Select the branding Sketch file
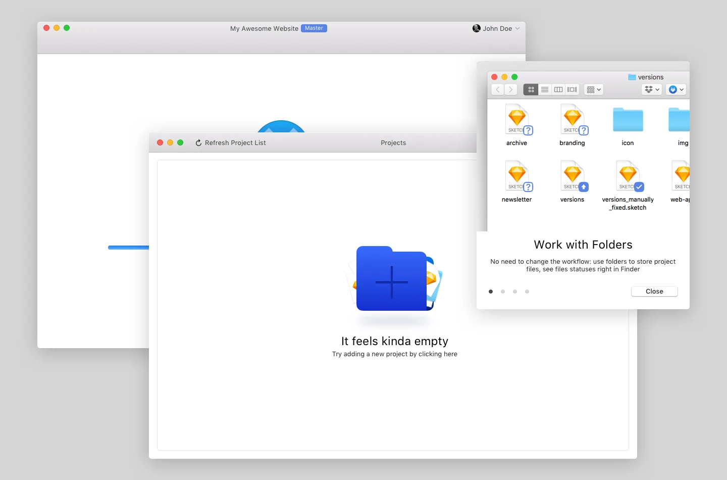This screenshot has height=480, width=727. point(573,120)
